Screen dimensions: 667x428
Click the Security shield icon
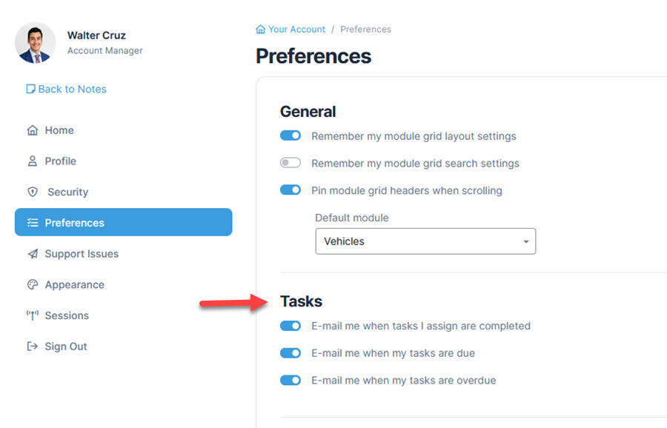(32, 192)
